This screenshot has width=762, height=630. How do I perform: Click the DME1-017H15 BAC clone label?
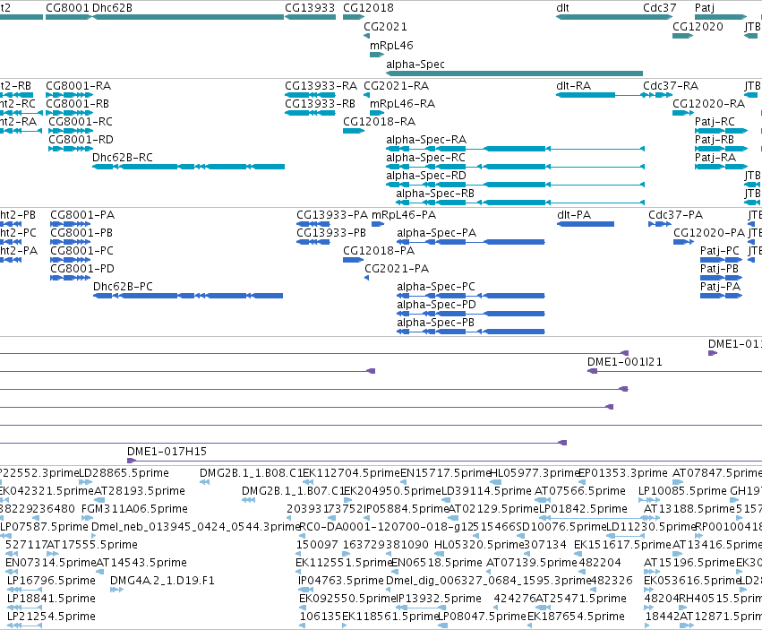pyautogui.click(x=167, y=452)
